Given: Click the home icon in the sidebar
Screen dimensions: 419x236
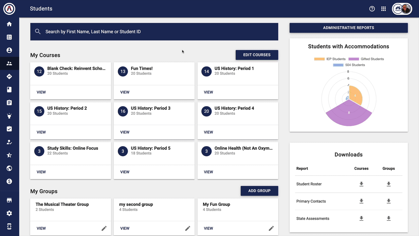Looking at the screenshot, I should [x=9, y=24].
